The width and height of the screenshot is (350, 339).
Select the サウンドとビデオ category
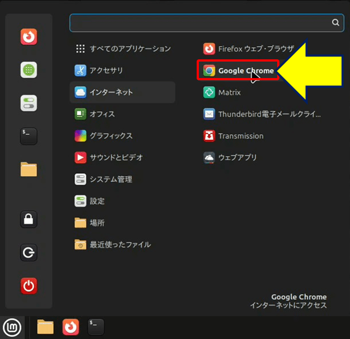point(123,158)
